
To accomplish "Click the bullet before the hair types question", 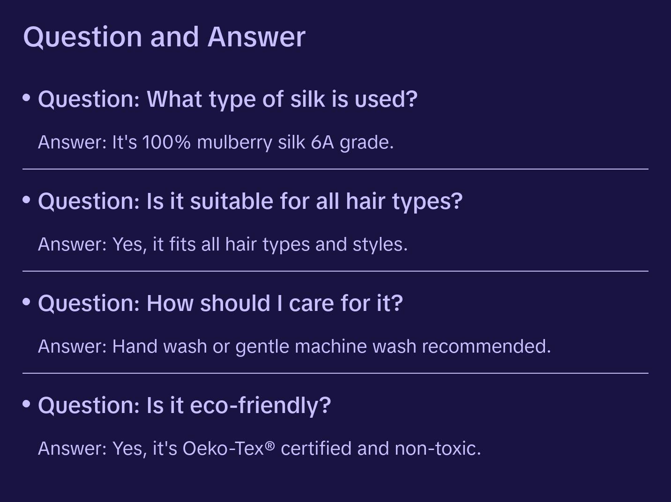I will (27, 200).
